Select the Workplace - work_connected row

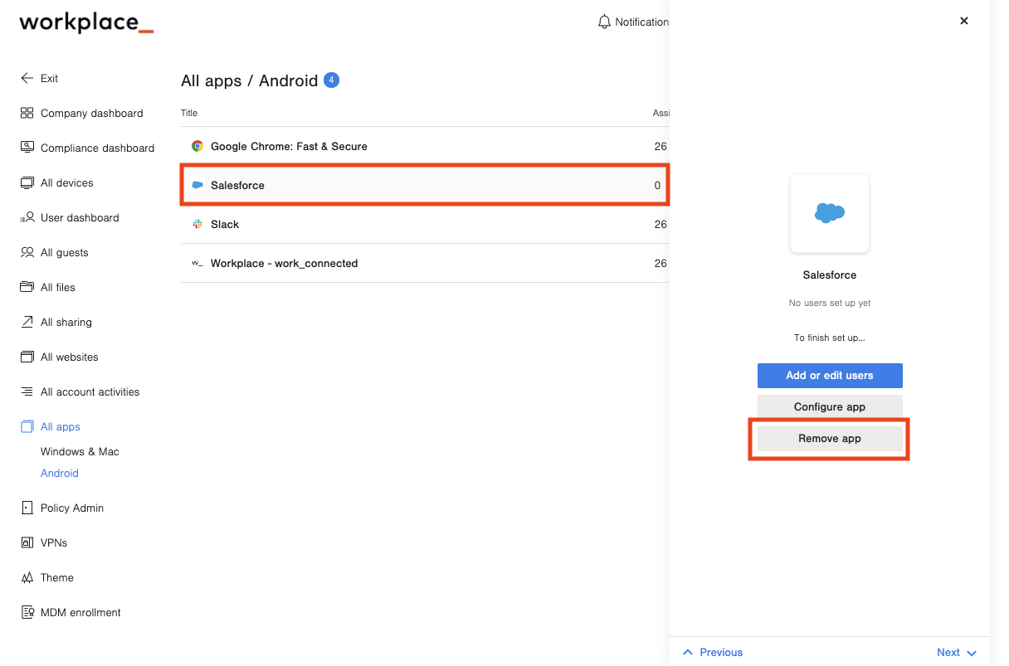pyautogui.click(x=425, y=263)
